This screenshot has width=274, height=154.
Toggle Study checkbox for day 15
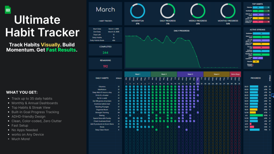tap(179, 127)
